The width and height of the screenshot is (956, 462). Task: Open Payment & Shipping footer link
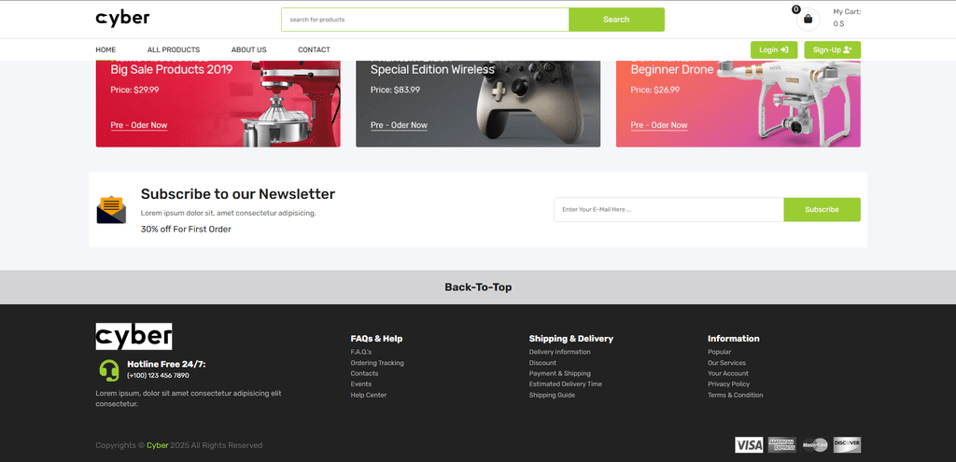click(560, 373)
